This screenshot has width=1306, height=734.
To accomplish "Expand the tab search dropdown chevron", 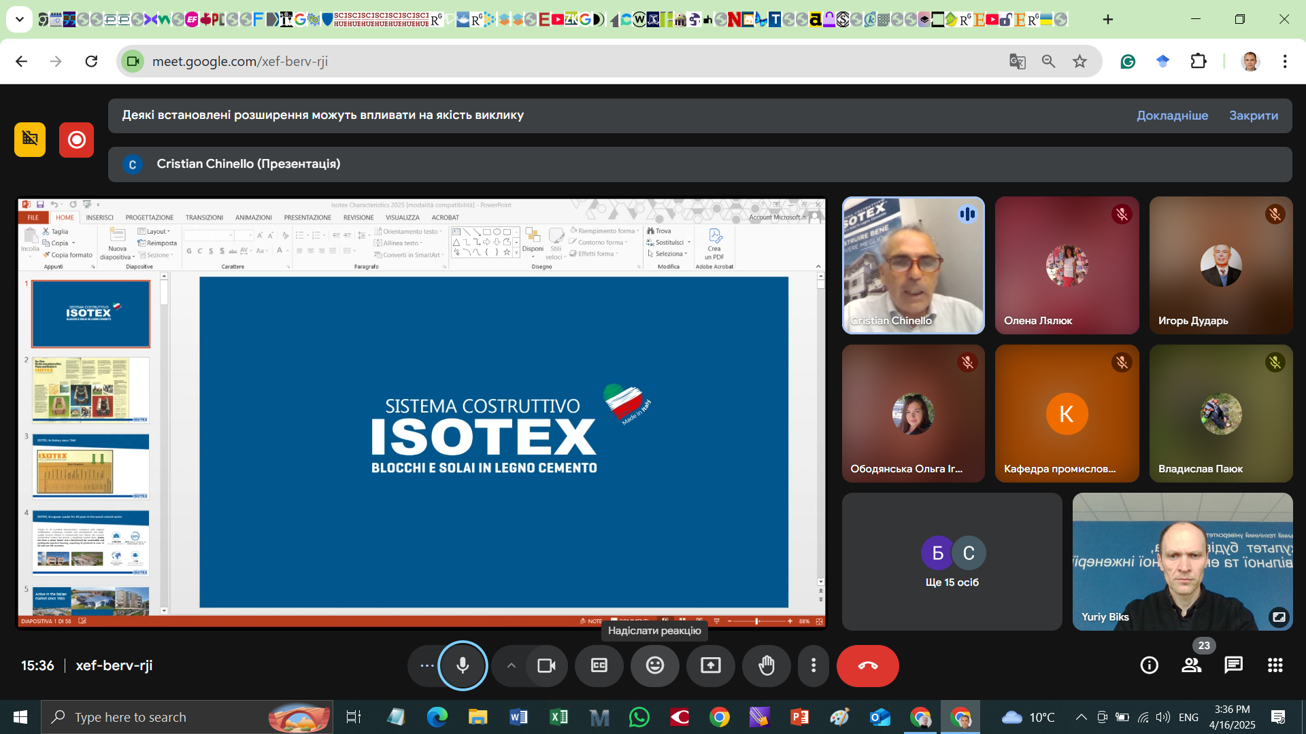I will [20, 19].
